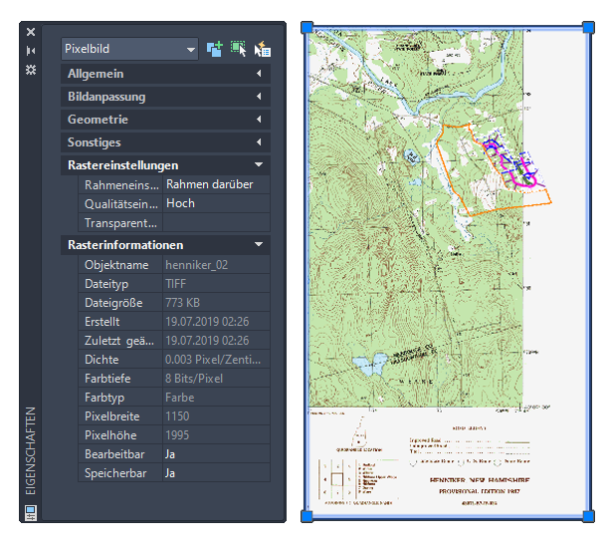Open the Pixelbild object type dropdown

(x=129, y=49)
